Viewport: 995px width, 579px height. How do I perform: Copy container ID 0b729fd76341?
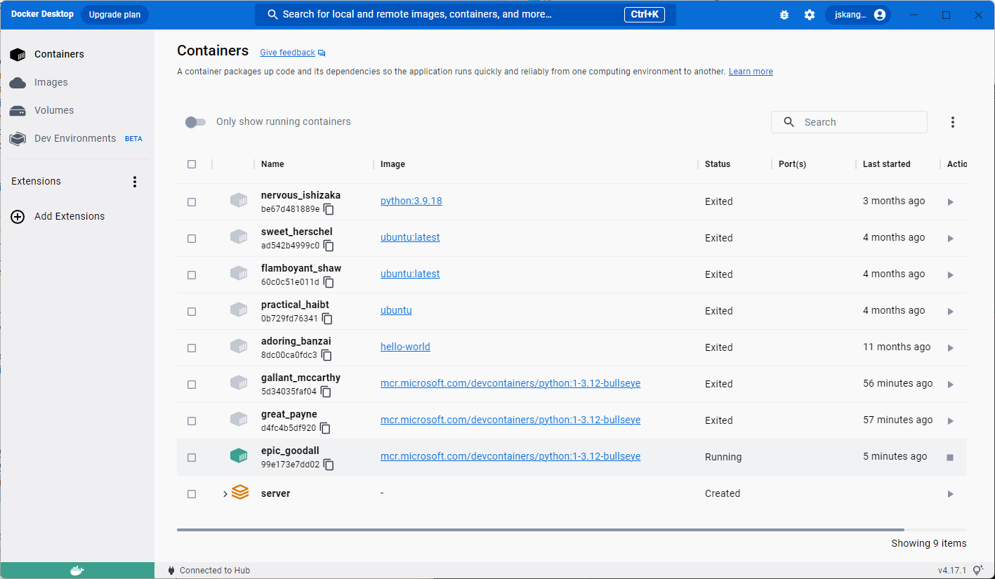[x=327, y=319]
